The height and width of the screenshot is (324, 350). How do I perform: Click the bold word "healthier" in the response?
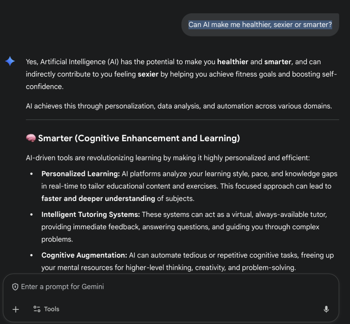[232, 62]
